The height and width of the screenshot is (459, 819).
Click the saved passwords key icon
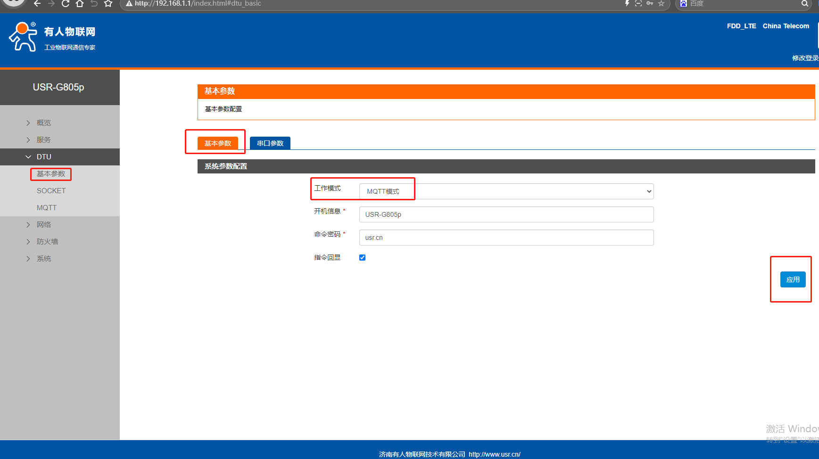tap(650, 3)
